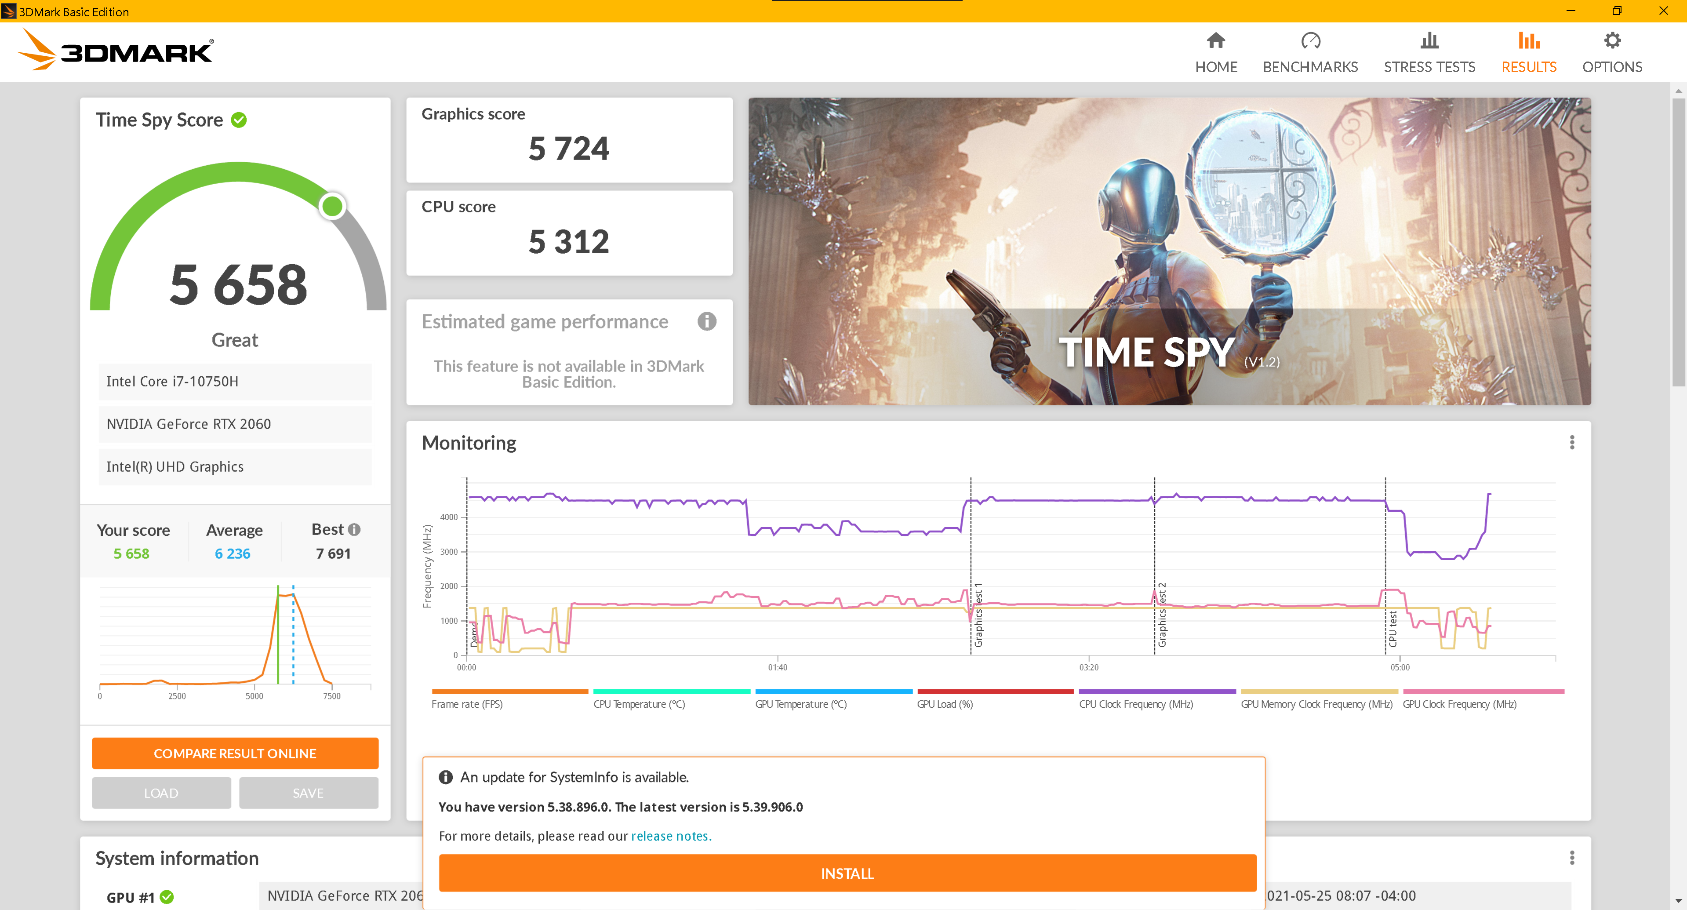1687x910 pixels.
Task: Toggle Frame rate (FPS) legend series
Action: [509, 699]
